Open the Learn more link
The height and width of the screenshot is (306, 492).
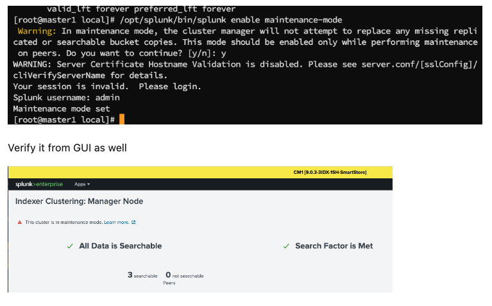tap(116, 222)
